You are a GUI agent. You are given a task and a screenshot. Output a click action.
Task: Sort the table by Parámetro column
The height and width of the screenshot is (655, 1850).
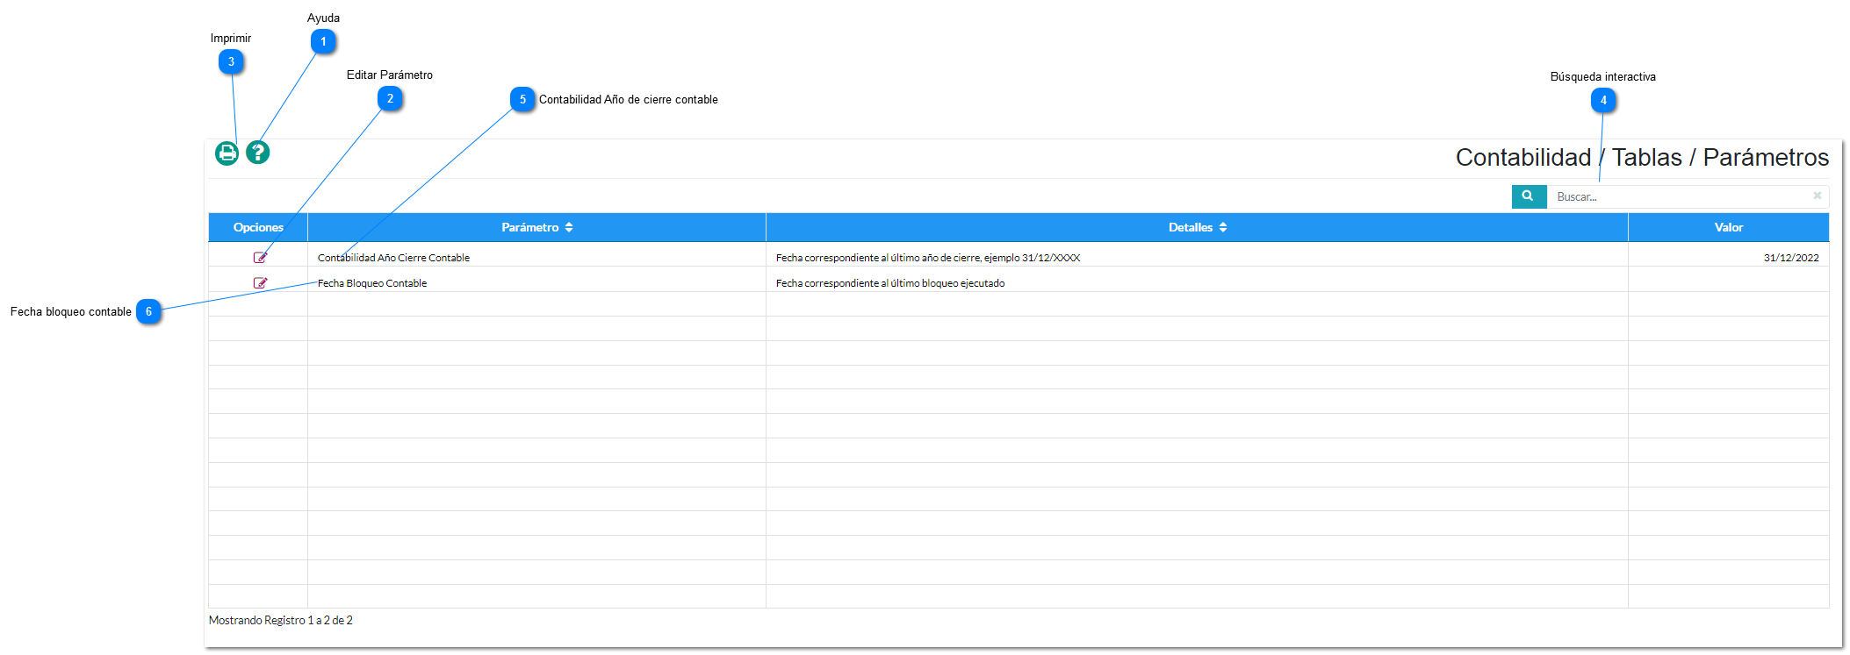pos(536,227)
